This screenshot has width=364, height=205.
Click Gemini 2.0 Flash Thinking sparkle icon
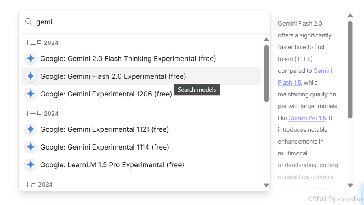coord(30,59)
